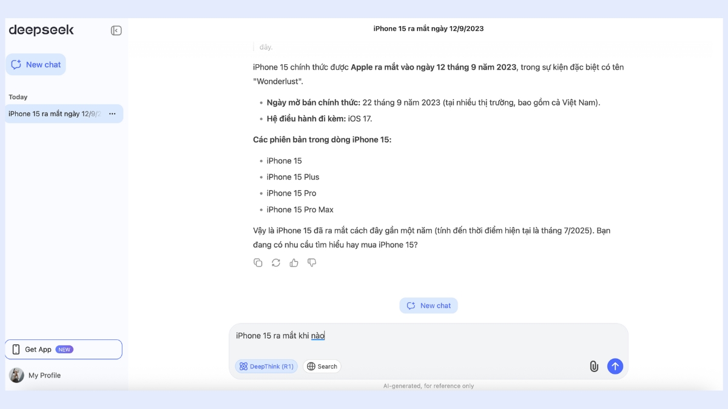
Task: Regenerate the answer with the refresh icon
Action: click(x=276, y=263)
